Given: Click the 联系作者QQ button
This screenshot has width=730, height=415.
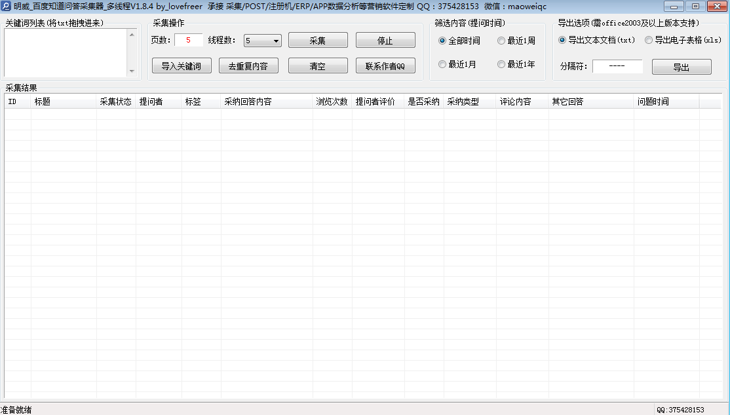Looking at the screenshot, I should pos(385,65).
